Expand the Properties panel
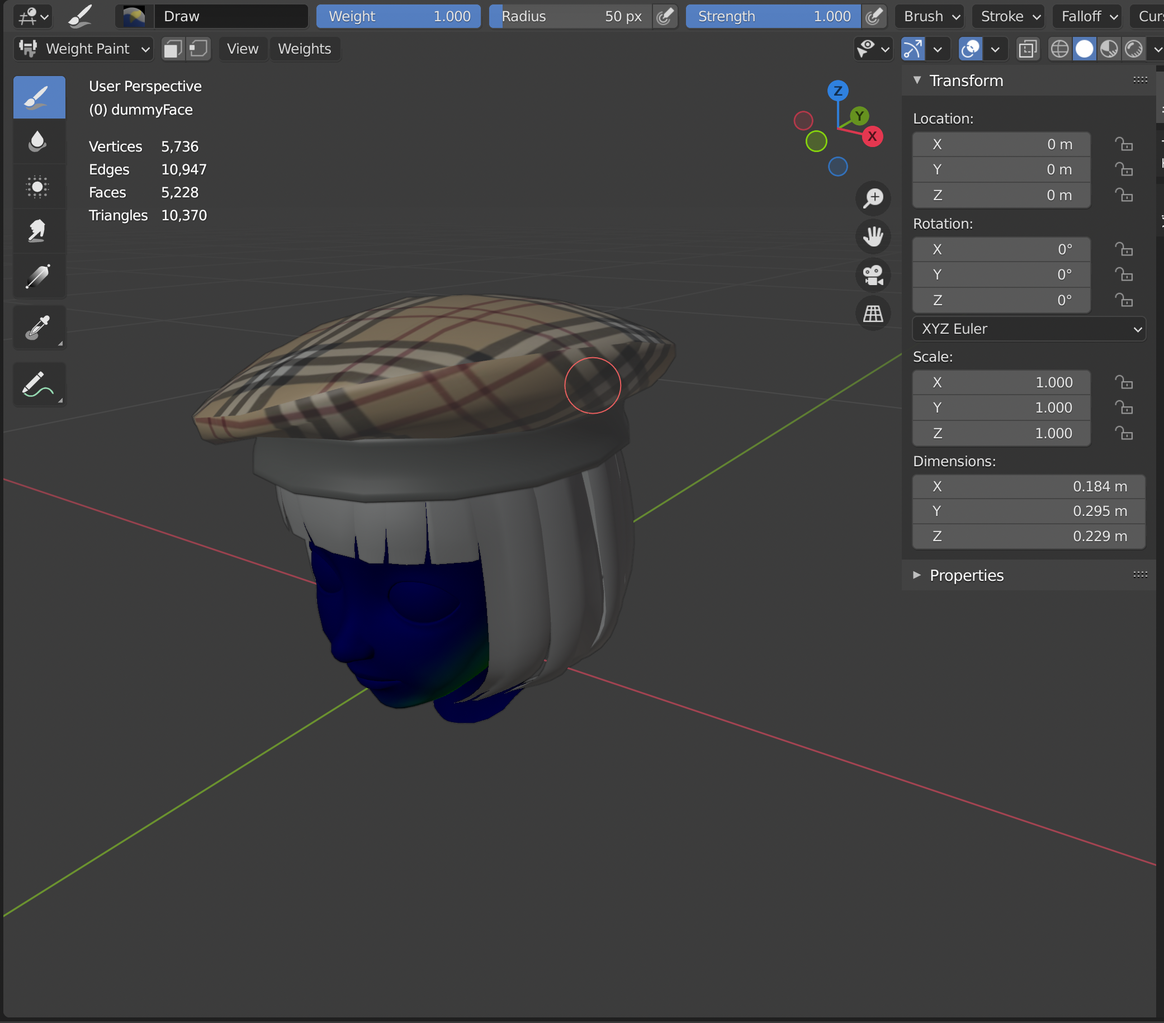The width and height of the screenshot is (1164, 1023). pyautogui.click(x=917, y=575)
